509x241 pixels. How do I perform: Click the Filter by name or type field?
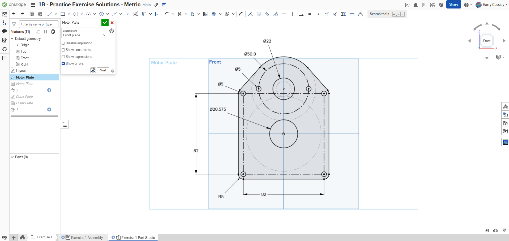39,24
